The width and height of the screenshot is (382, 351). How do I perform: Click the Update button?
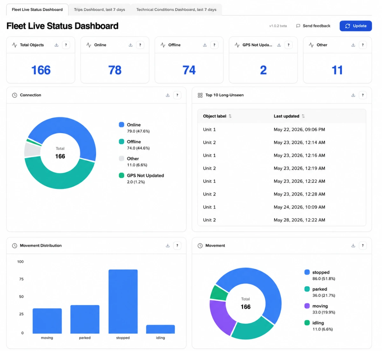(356, 26)
